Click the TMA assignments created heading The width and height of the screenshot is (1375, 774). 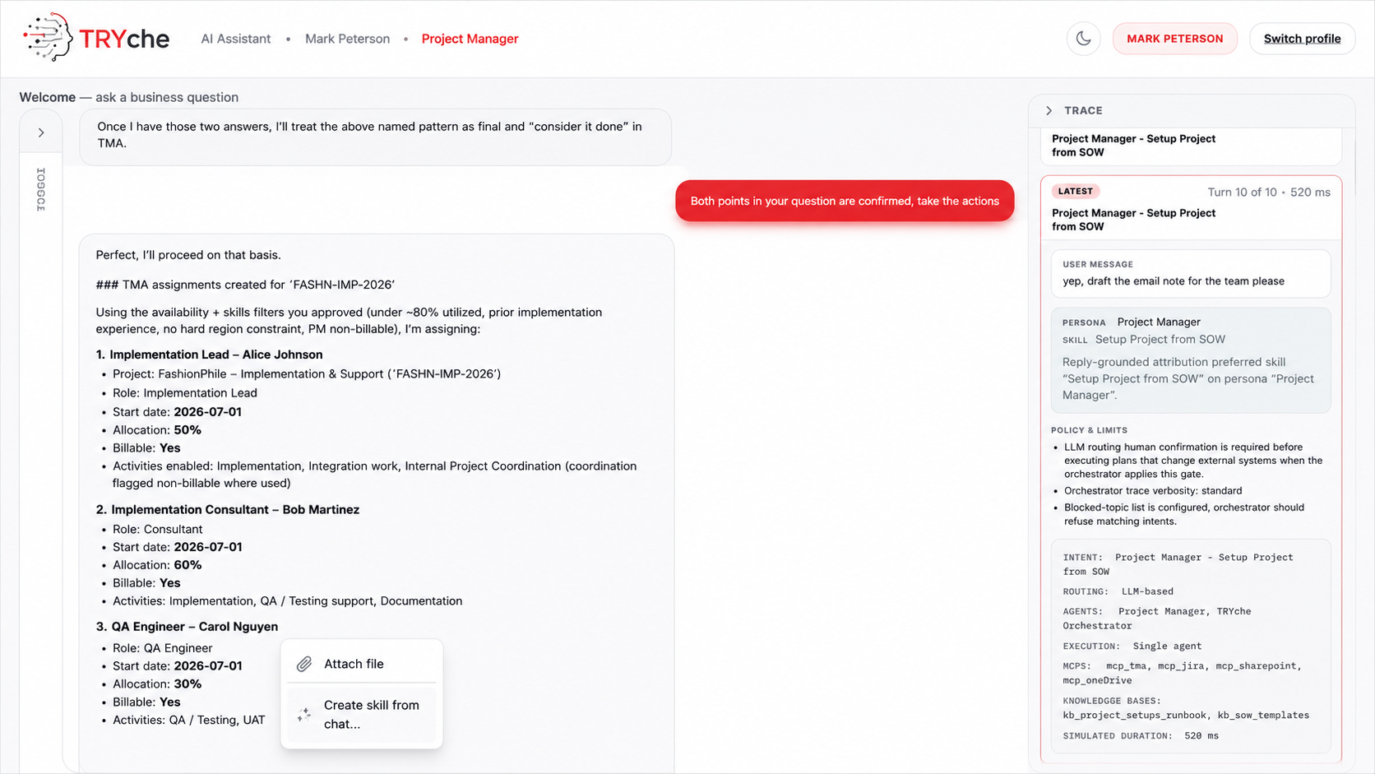[245, 285]
